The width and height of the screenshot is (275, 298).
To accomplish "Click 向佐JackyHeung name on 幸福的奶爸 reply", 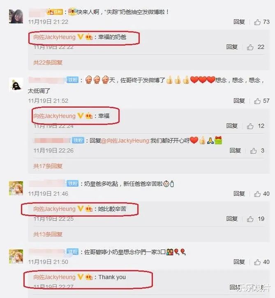I will [x=54, y=37].
